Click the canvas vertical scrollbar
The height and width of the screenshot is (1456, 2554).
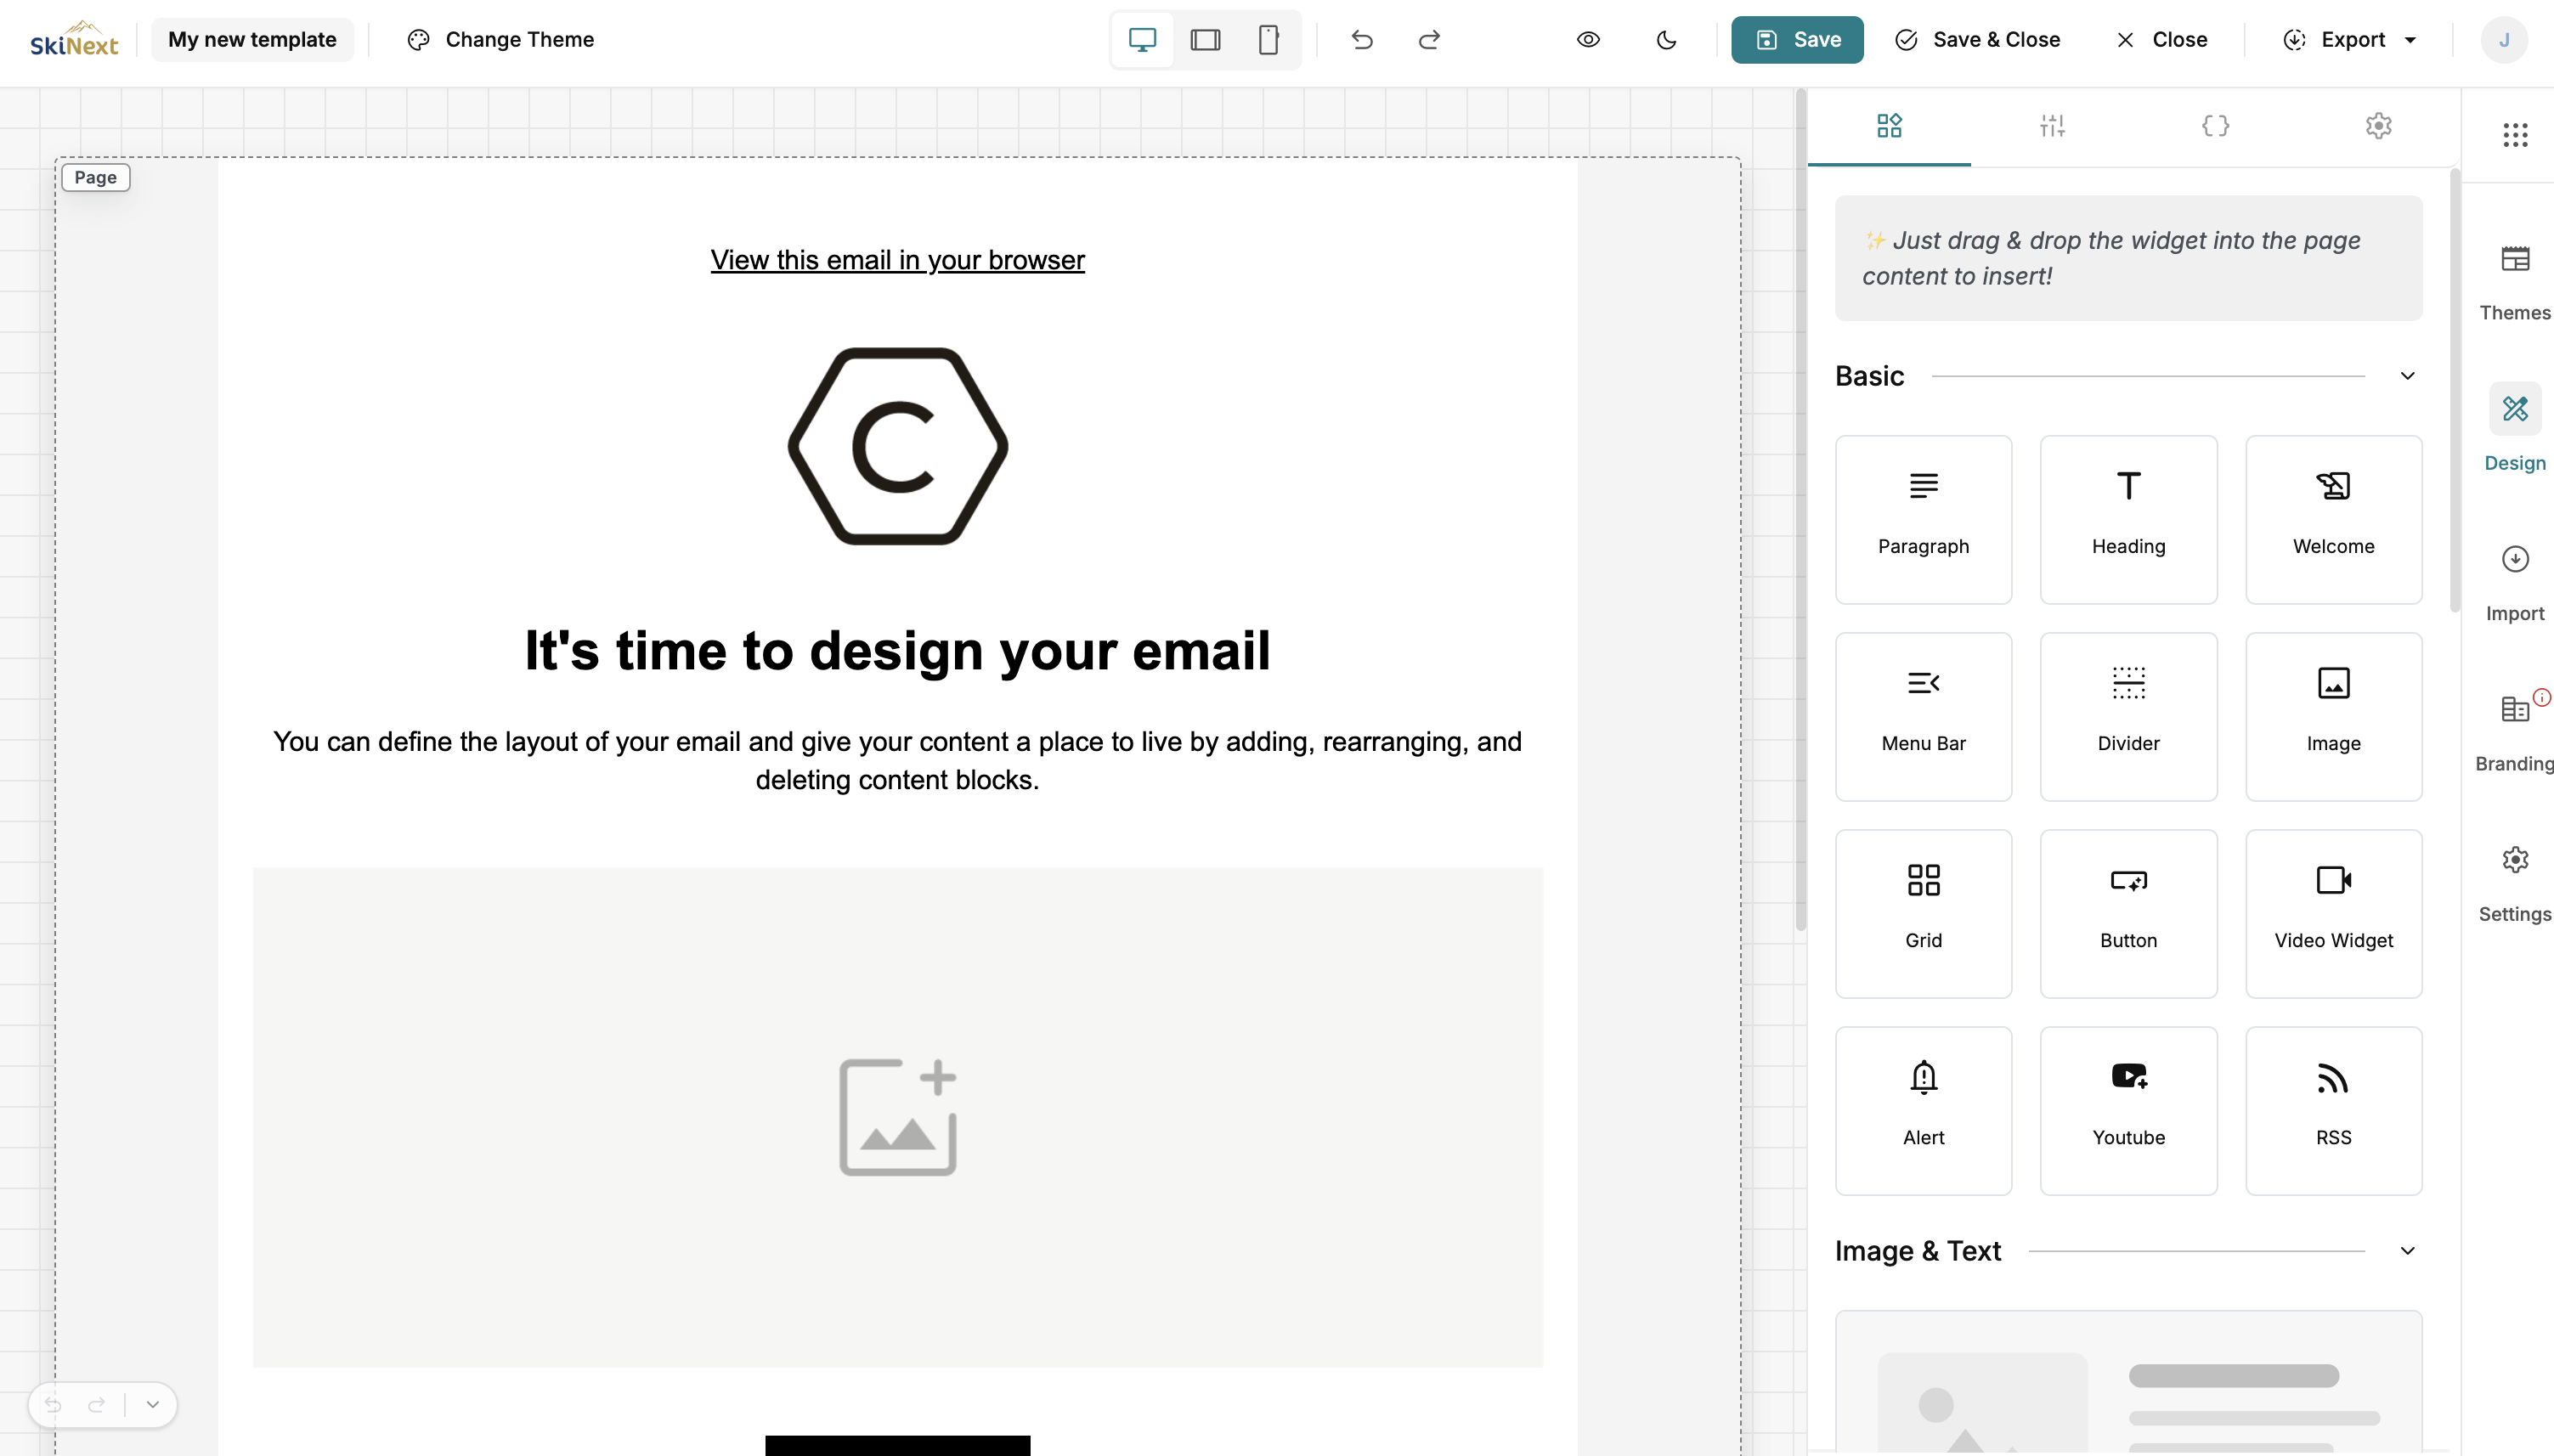[x=1801, y=510]
